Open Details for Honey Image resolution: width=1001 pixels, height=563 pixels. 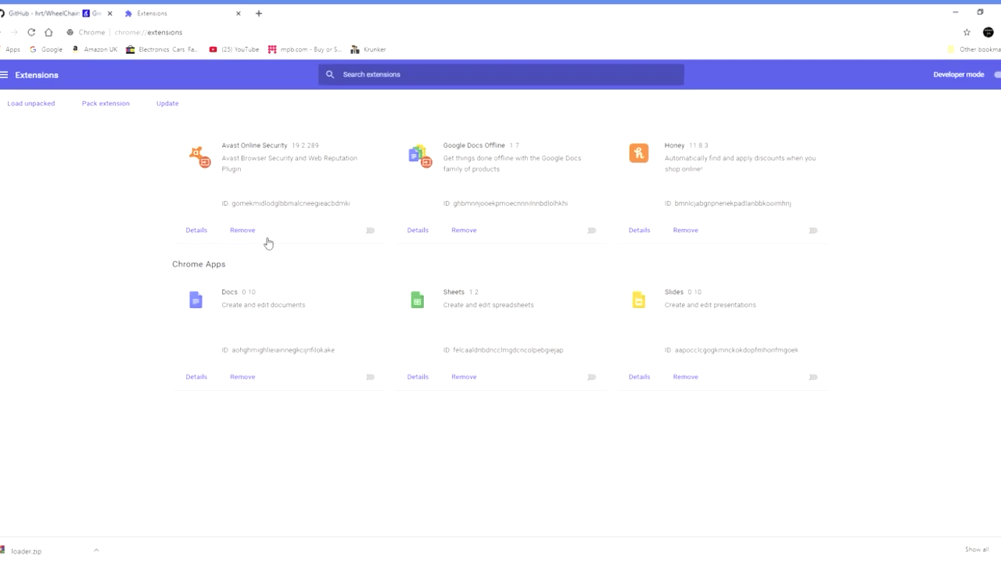tap(639, 230)
